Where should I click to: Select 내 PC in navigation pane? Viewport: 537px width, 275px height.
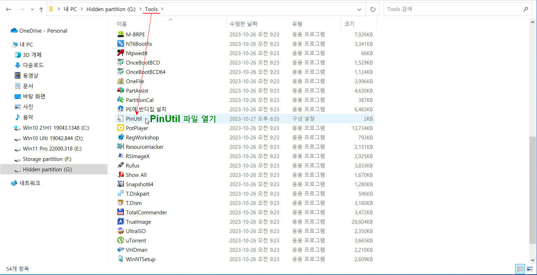[x=26, y=44]
